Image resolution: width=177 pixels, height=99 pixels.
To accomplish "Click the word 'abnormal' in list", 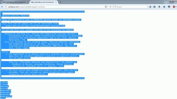I will pos(4,86).
